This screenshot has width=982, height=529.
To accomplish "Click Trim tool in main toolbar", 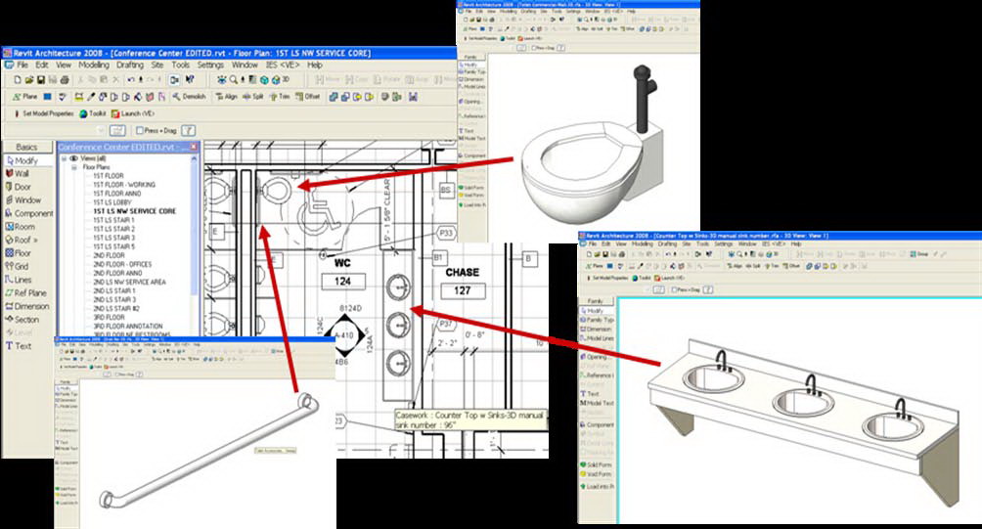I will coord(280,97).
